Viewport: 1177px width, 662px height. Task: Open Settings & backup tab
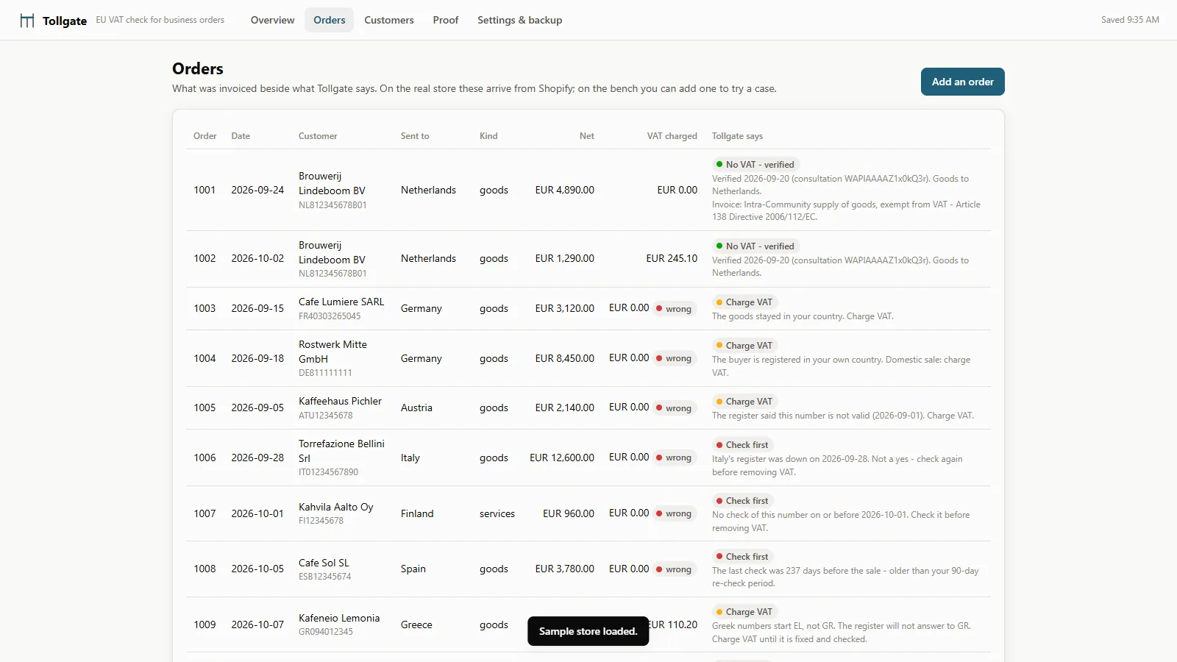519,20
